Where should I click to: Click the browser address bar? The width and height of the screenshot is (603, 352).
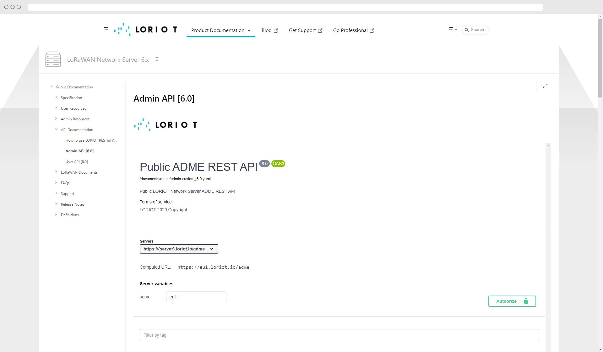pos(285,7)
